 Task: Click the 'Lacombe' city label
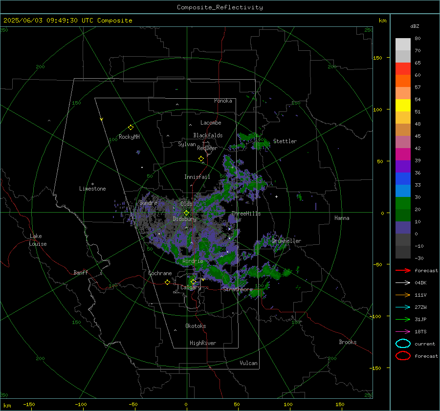211,123
